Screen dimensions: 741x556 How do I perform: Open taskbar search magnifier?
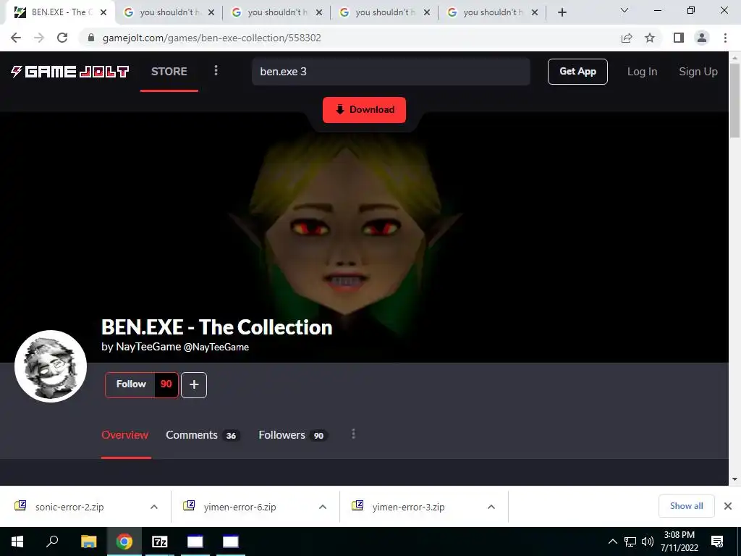[52, 542]
